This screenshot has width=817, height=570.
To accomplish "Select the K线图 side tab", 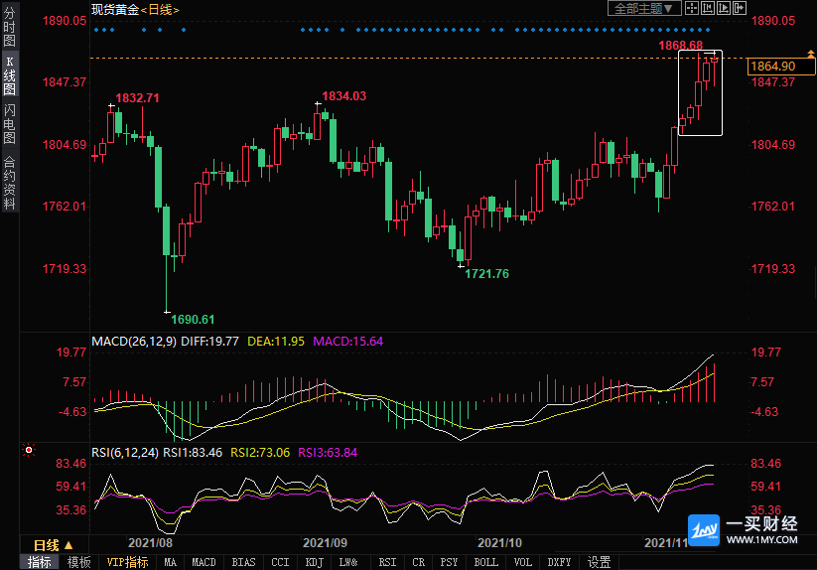I will click(x=9, y=75).
